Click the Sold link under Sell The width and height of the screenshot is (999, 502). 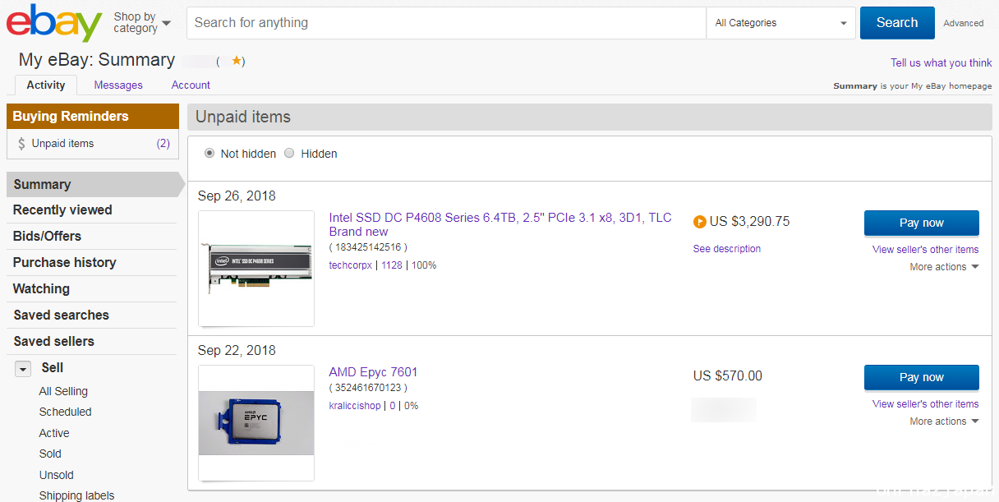[50, 454]
